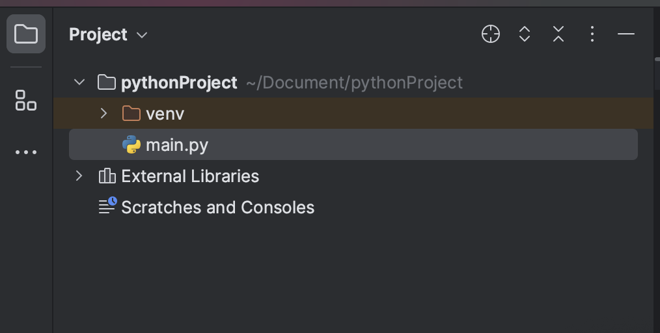Select the venv folder row

353,113
